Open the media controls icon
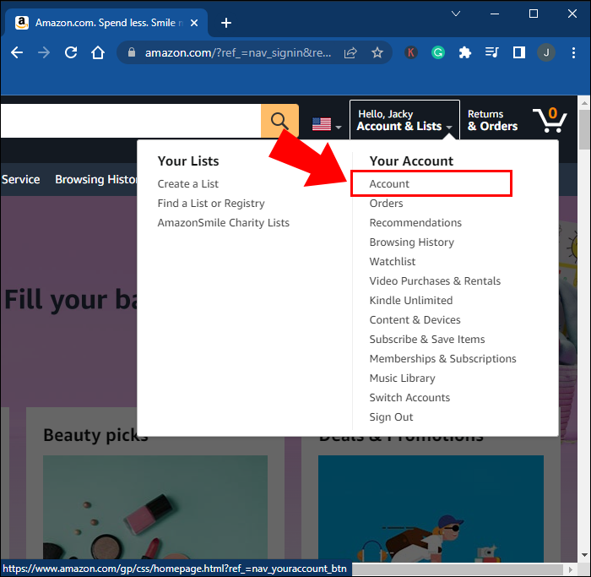 click(492, 52)
